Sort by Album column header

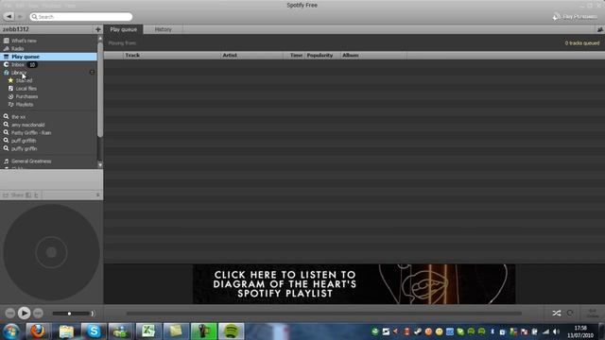(x=373, y=56)
